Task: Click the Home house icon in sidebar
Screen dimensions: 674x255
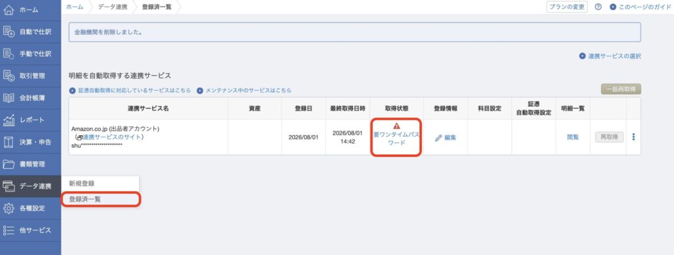Action: coord(9,10)
